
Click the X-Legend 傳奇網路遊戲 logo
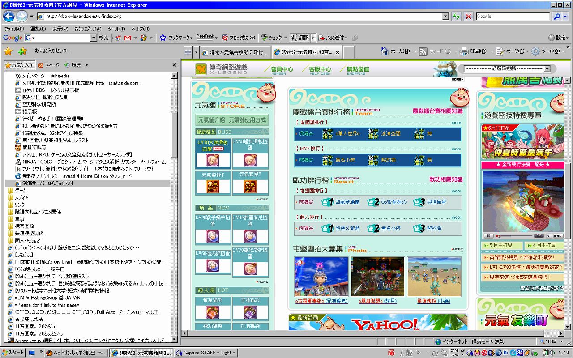coord(222,69)
